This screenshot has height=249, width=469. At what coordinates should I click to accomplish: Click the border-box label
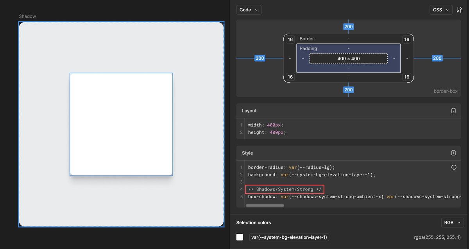(x=446, y=91)
